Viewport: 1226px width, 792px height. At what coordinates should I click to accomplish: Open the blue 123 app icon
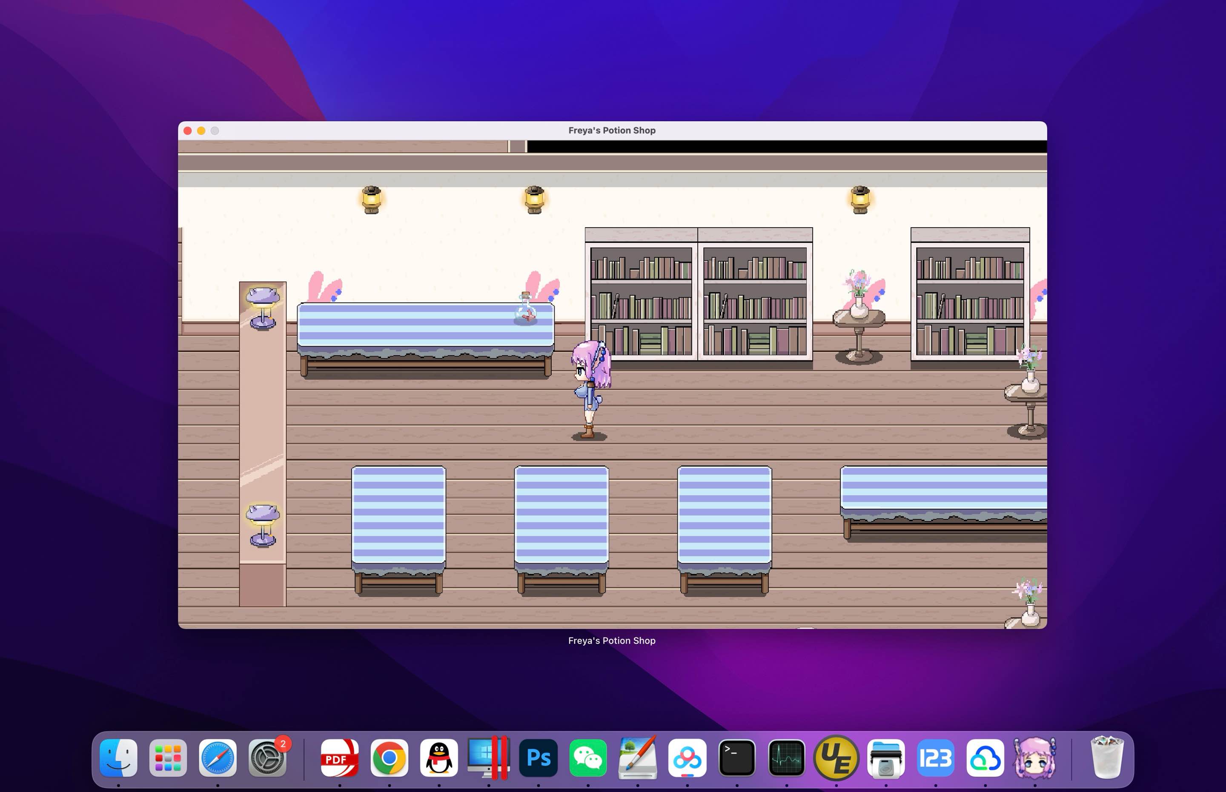[936, 758]
